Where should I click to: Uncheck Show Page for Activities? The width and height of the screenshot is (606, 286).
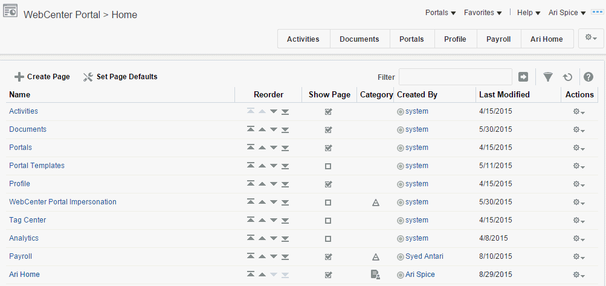pos(328,111)
